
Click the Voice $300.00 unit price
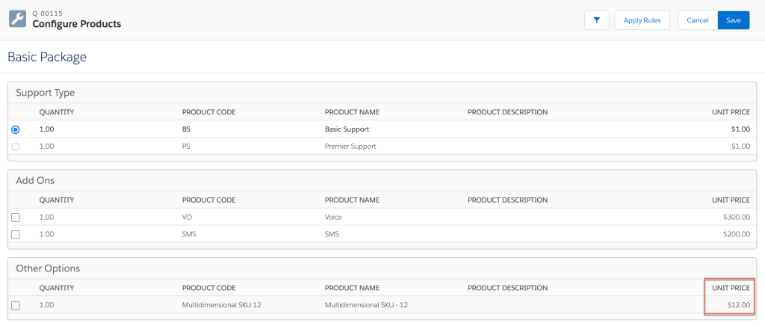coord(735,217)
